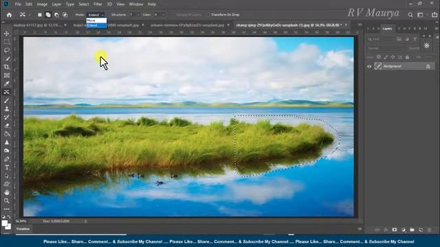
Task: Open the Window menu
Action: point(136,4)
